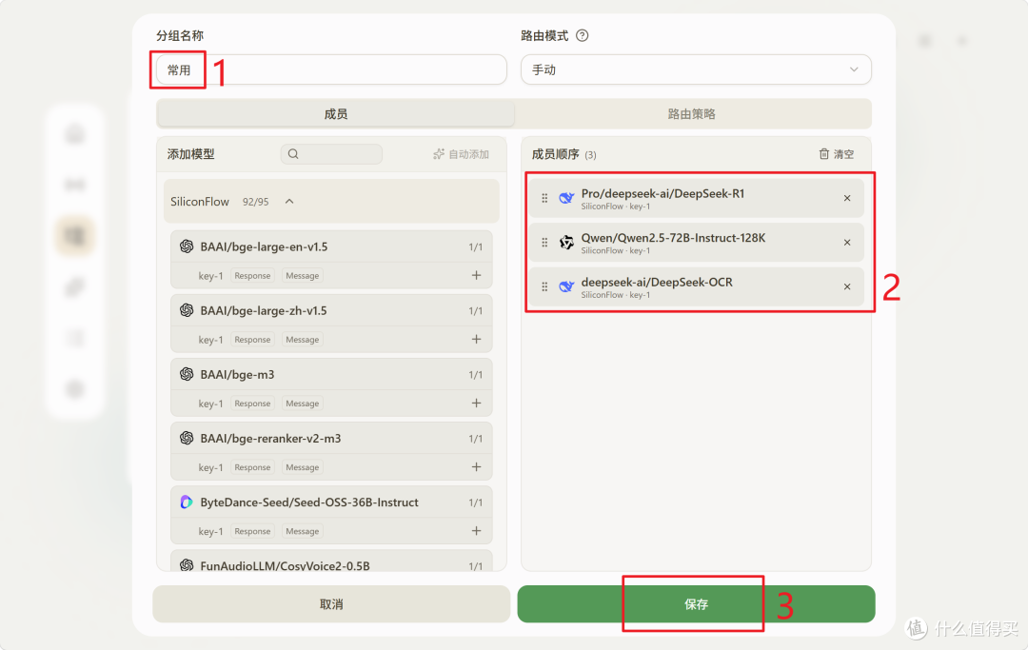Remove Pro/deepseek-ai/DeepSeek-R1 from members
This screenshot has width=1028, height=650.
pos(847,198)
